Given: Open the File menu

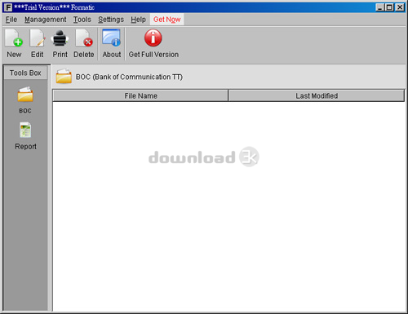Looking at the screenshot, I should point(11,20).
